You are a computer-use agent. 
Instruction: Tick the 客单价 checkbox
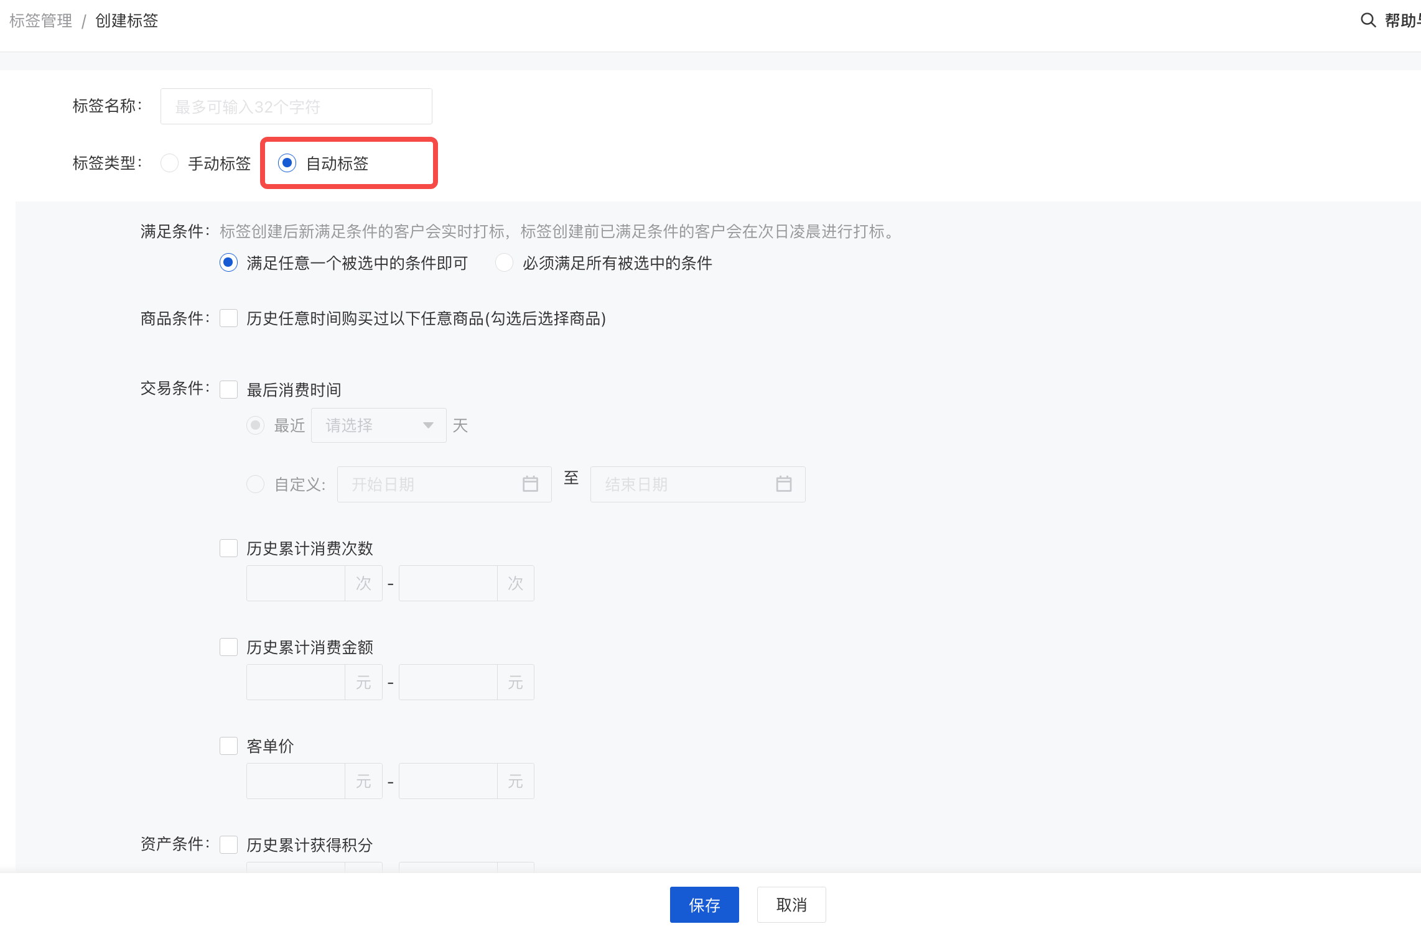228,746
